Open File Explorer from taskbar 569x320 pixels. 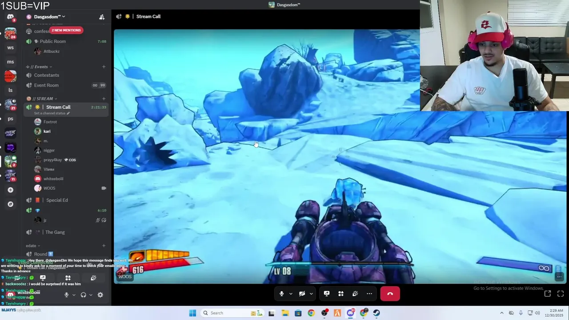point(284,313)
